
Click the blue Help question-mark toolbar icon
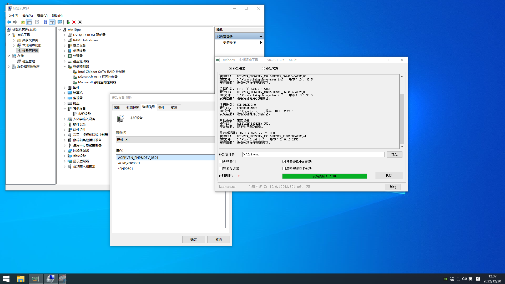point(45,22)
